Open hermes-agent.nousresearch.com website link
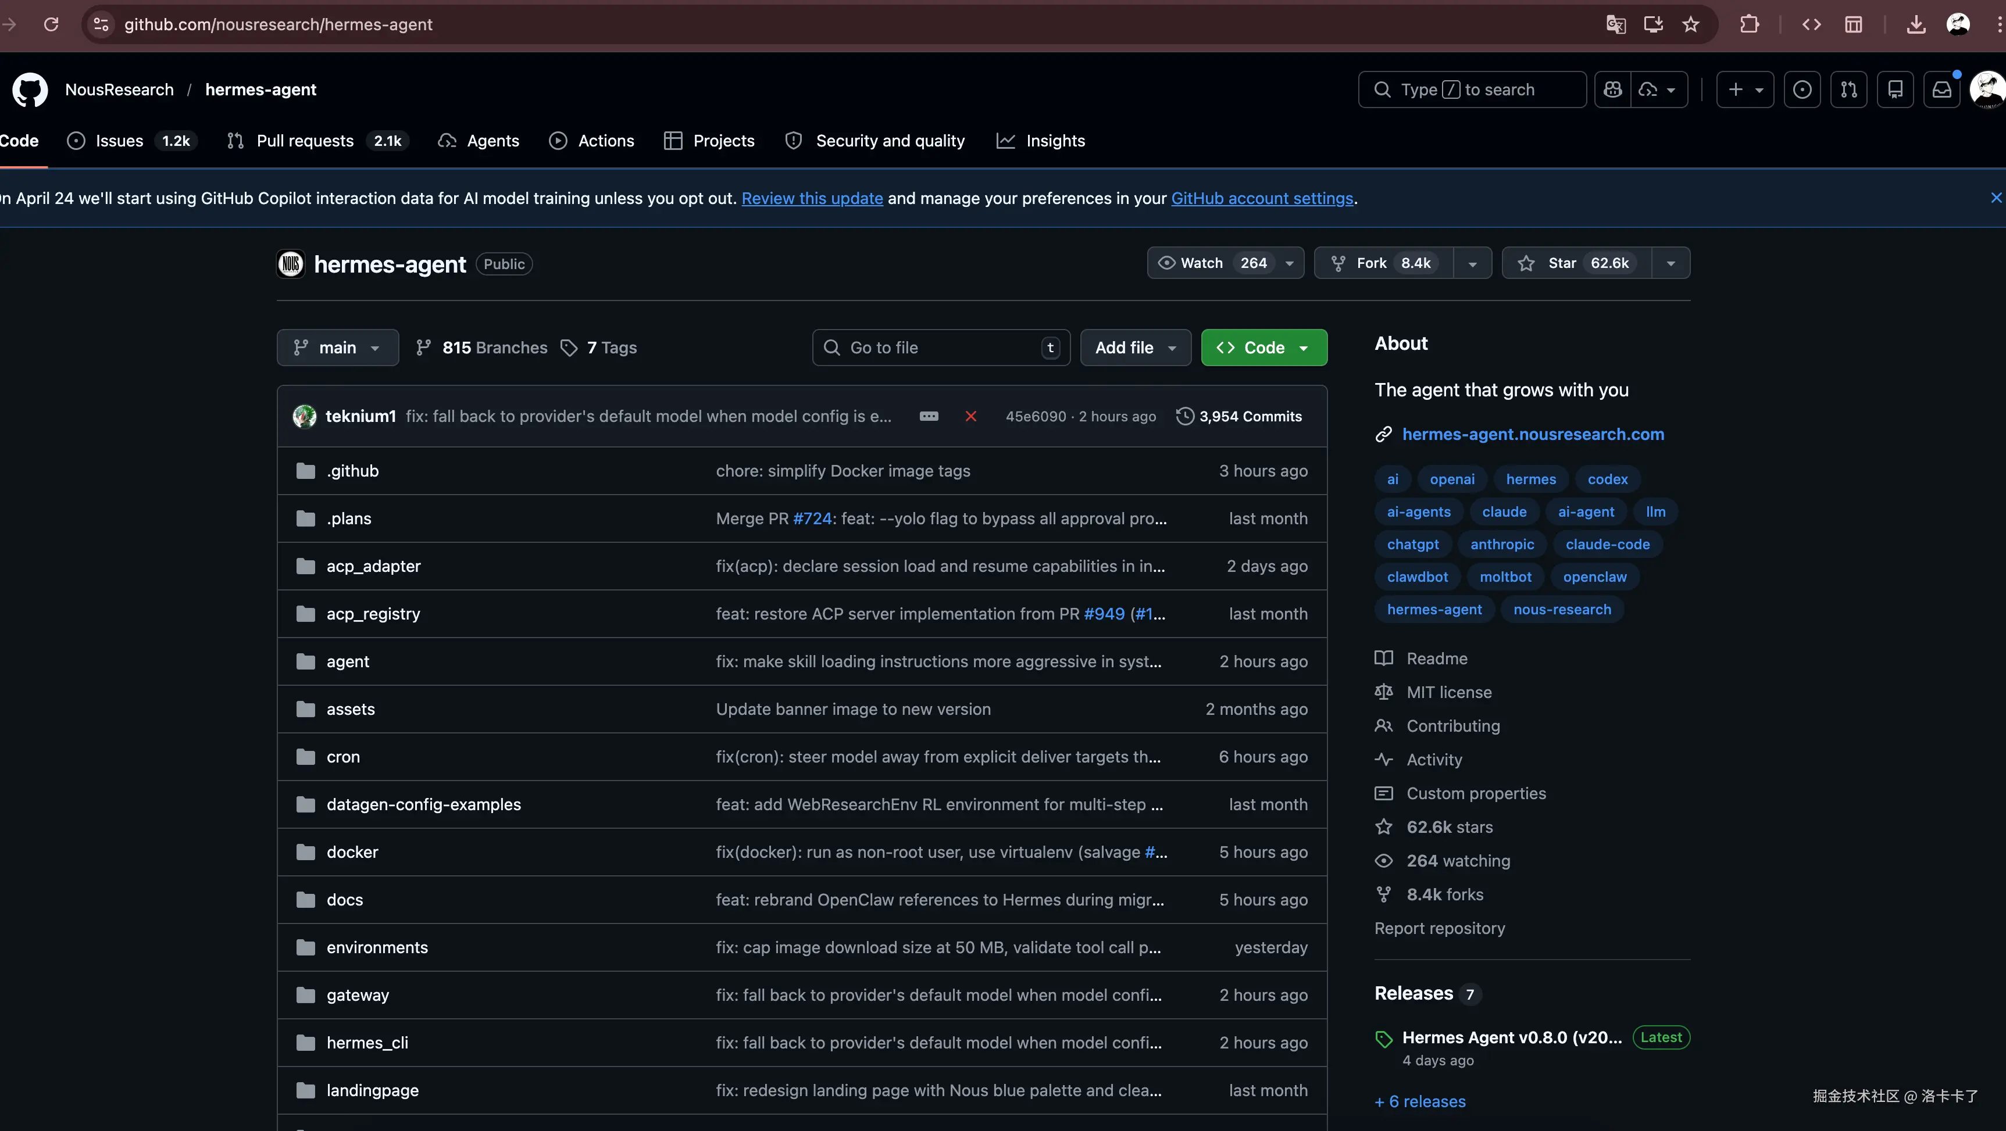 (1533, 434)
